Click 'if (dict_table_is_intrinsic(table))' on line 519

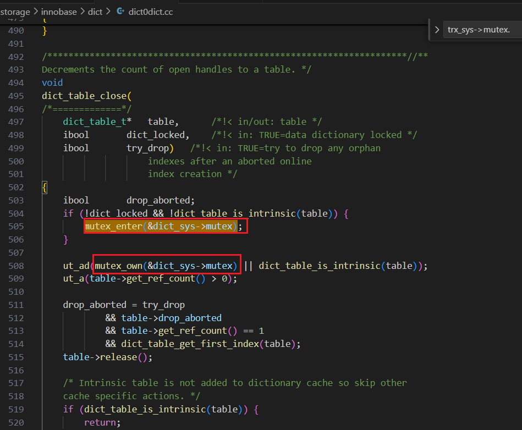coord(155,409)
